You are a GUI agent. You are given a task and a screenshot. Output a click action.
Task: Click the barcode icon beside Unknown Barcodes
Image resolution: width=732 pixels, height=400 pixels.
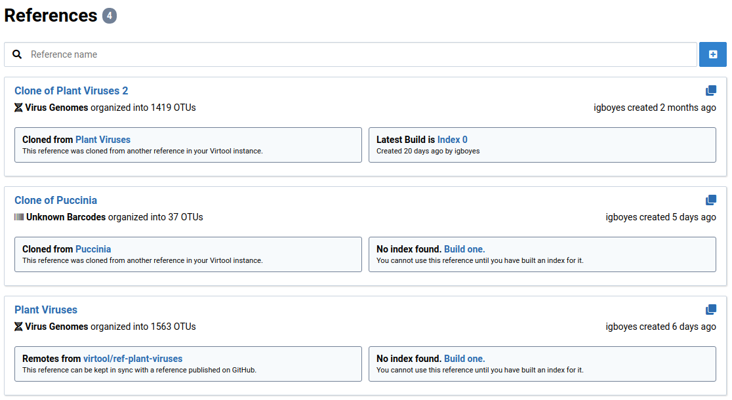click(x=19, y=217)
